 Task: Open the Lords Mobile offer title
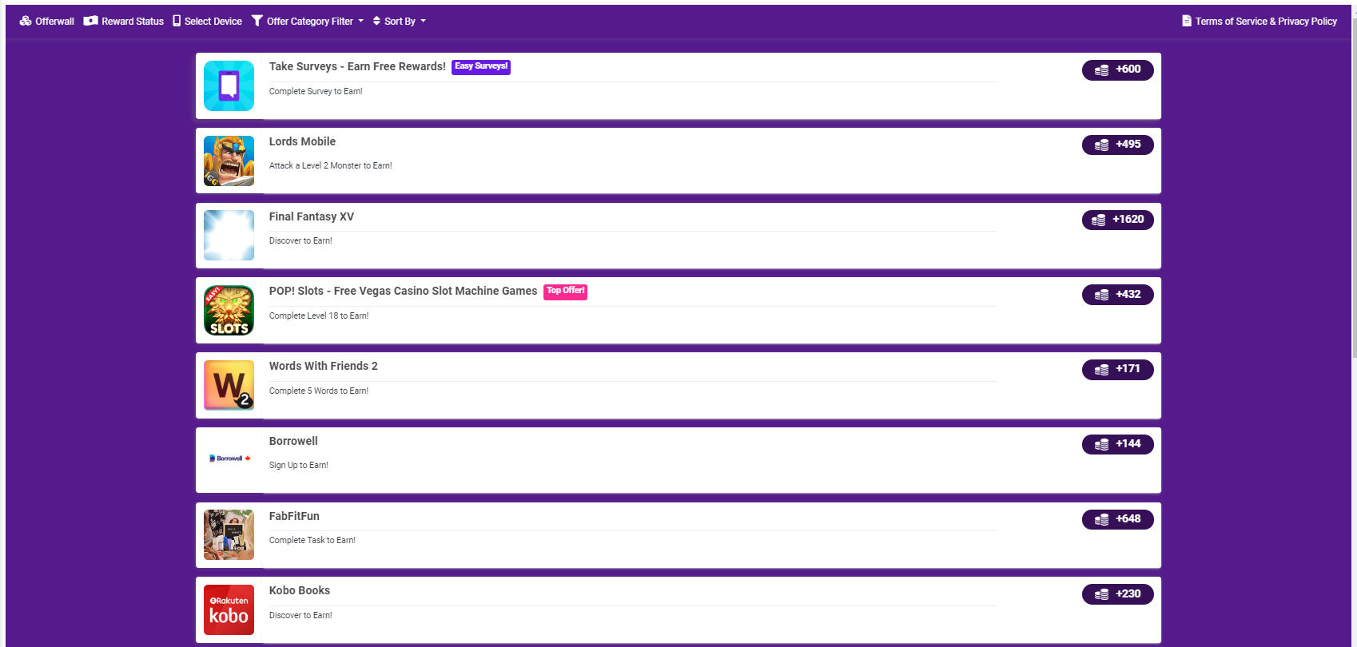(x=302, y=141)
